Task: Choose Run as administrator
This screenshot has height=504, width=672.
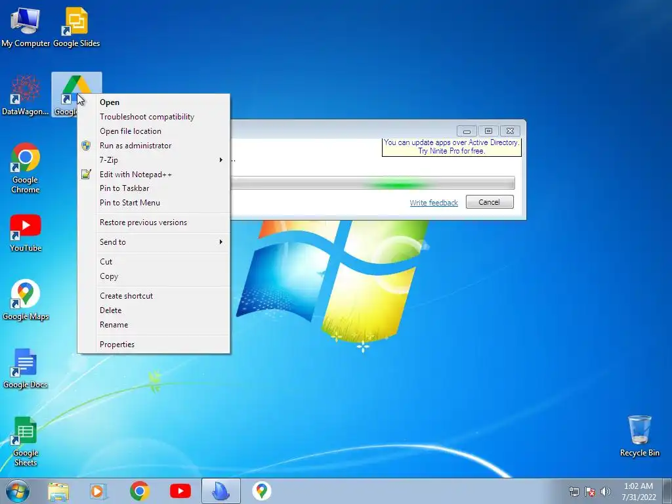Action: tap(154, 146)
